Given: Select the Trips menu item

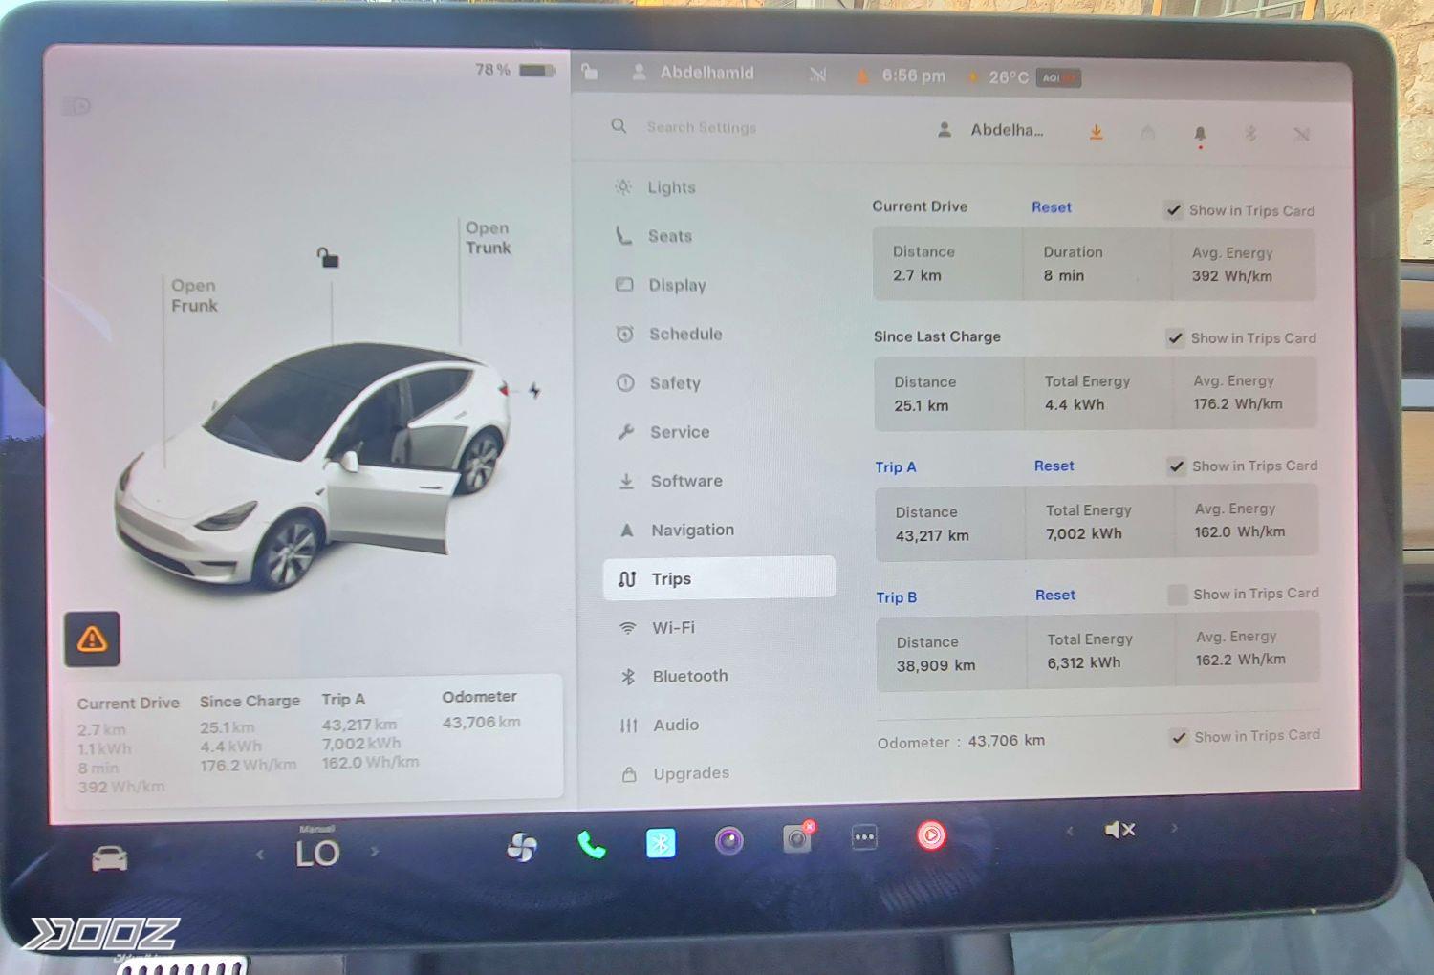Looking at the screenshot, I should [x=719, y=578].
